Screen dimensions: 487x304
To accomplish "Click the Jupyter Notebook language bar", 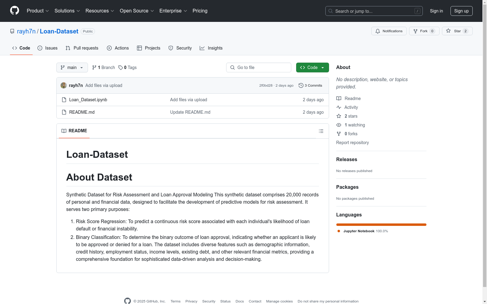I will [381, 225].
